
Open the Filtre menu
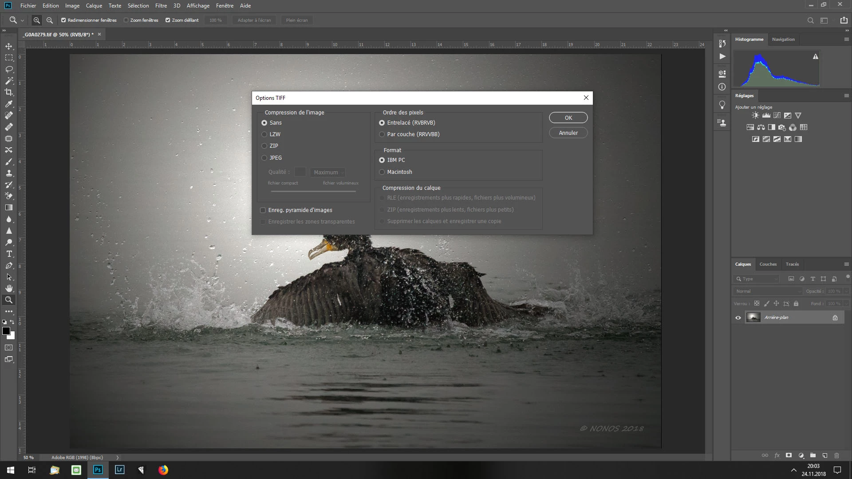coord(161,6)
